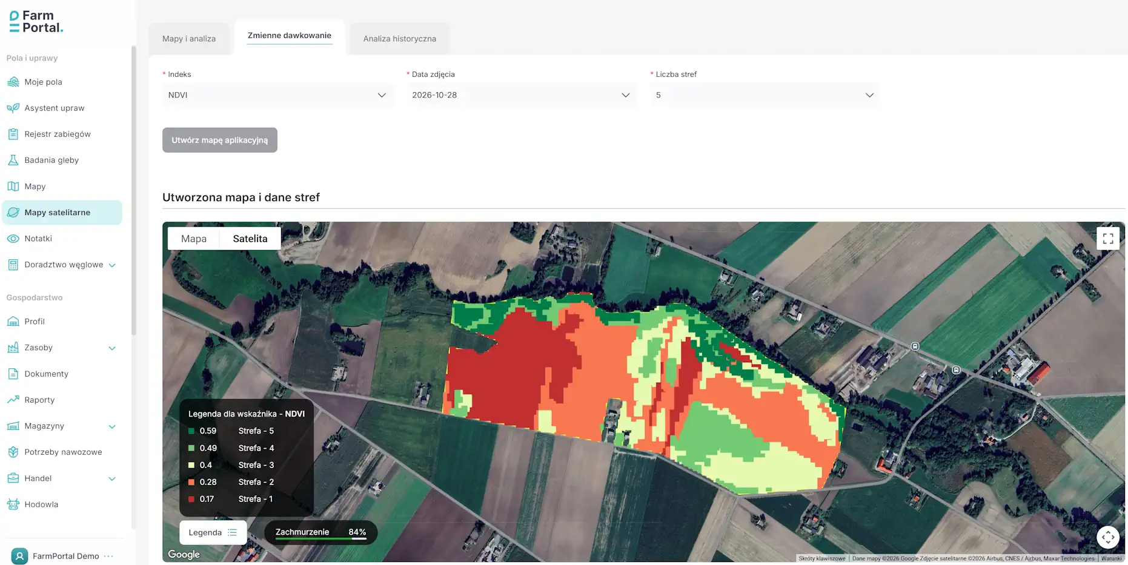The image size is (1128, 565).
Task: Click the Notatki eye icon
Action: click(13, 239)
